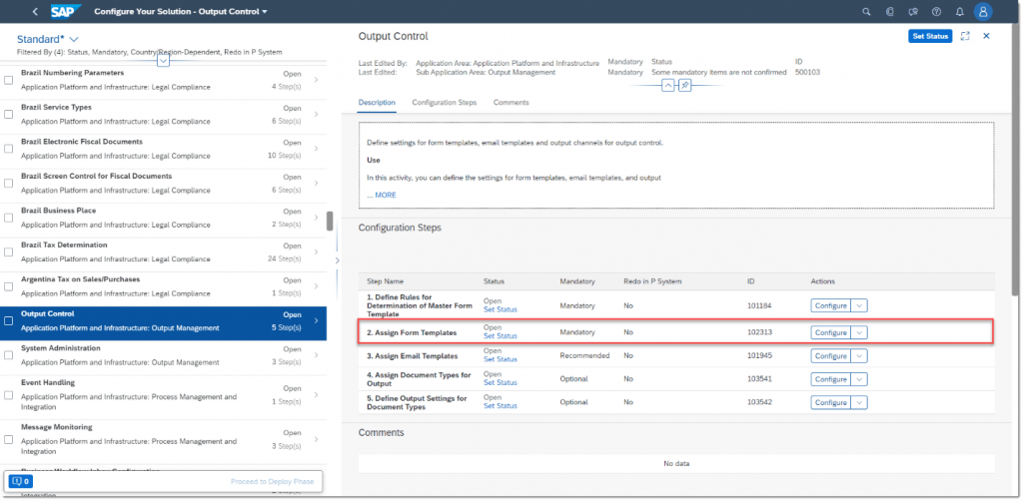Check the Brazil Numbering Parameters checkbox
The width and height of the screenshot is (1023, 501).
(x=8, y=80)
